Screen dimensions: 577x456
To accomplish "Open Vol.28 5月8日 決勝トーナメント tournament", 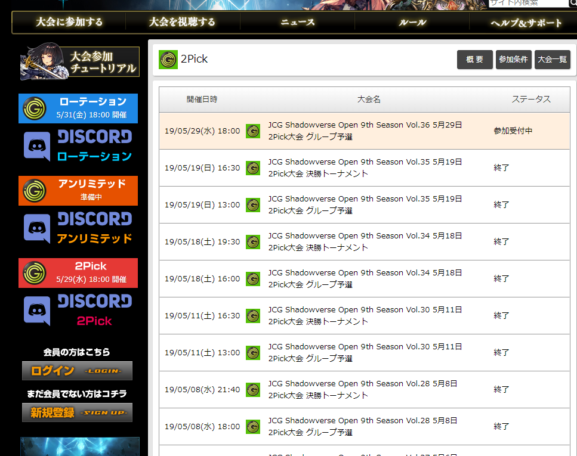I will (x=363, y=389).
